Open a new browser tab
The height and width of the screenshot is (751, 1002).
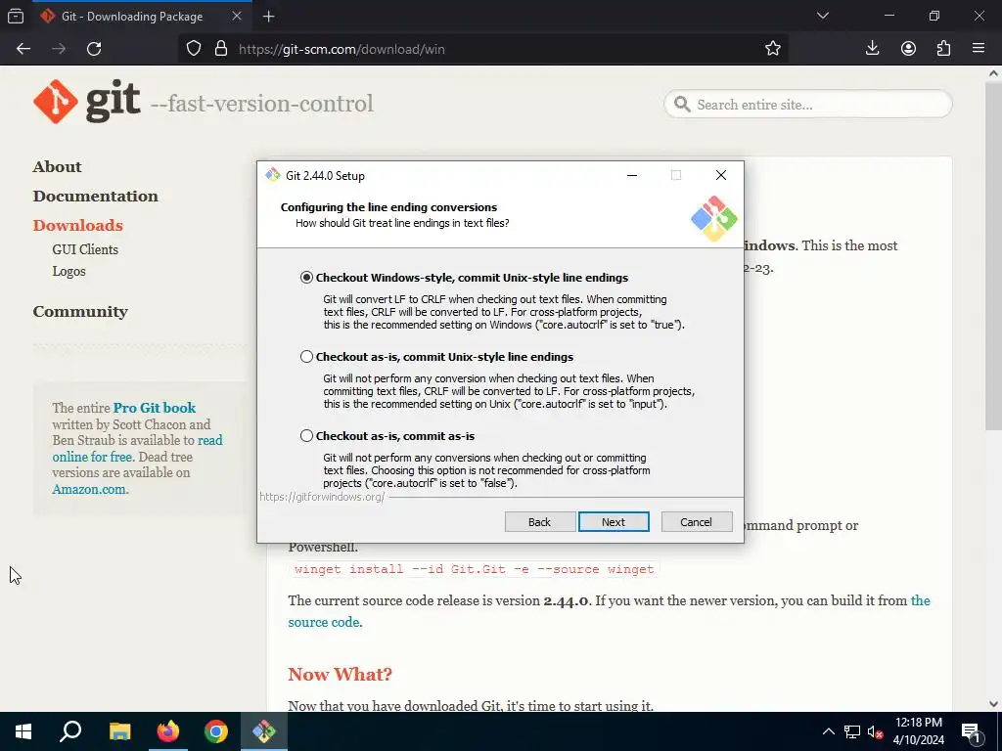click(268, 17)
